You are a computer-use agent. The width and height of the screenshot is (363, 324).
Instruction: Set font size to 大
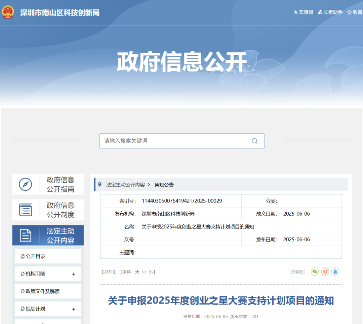pyautogui.click(x=137, y=272)
